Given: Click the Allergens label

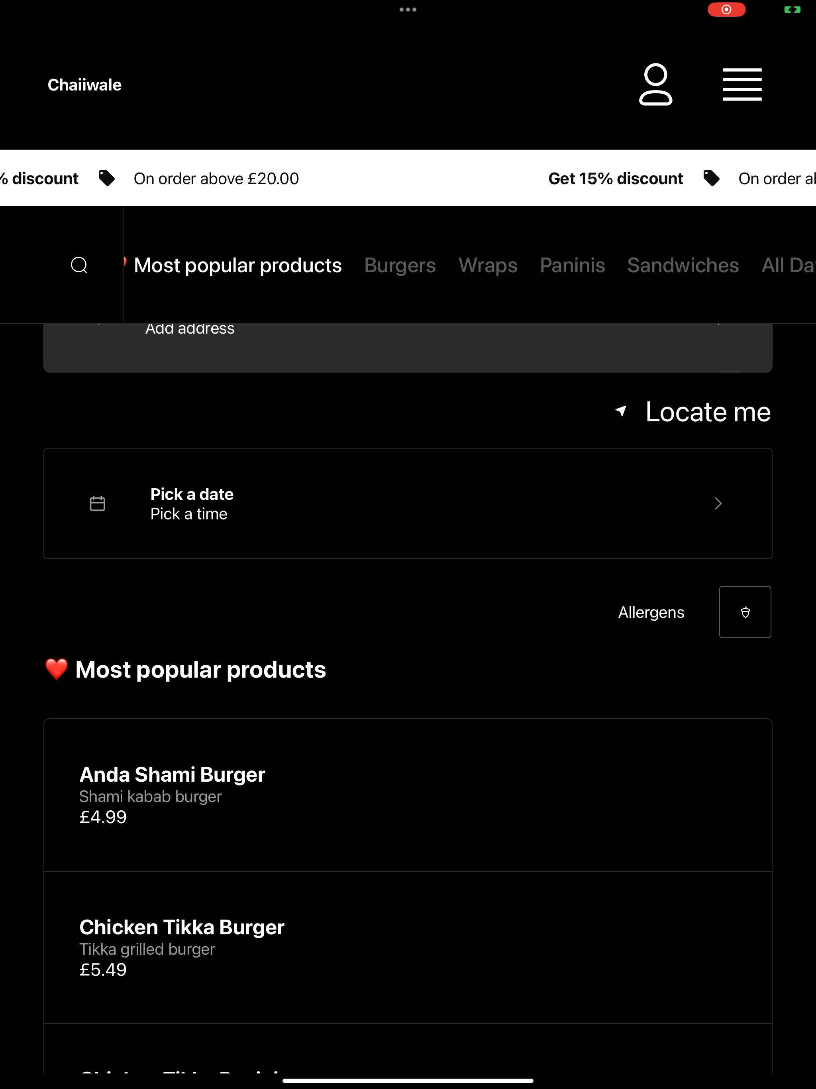Looking at the screenshot, I should pyautogui.click(x=651, y=612).
